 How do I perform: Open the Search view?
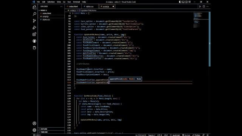[x=34, y=14]
